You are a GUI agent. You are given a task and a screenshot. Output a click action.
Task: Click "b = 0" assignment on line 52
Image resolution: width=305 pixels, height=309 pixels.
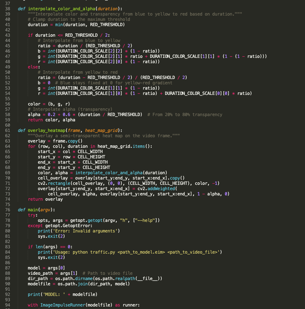[44, 83]
